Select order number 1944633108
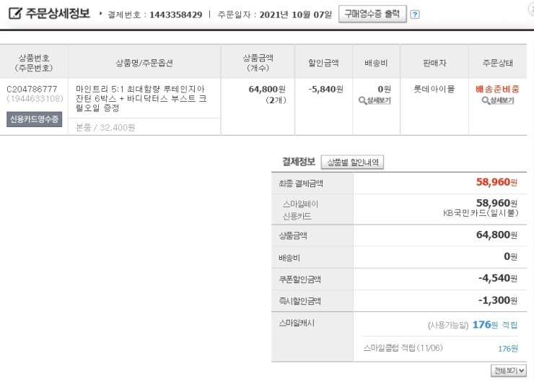The width and height of the screenshot is (534, 382). [35, 99]
